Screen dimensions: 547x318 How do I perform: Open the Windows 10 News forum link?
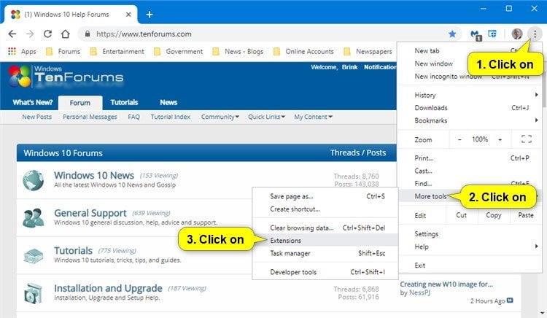click(x=94, y=175)
